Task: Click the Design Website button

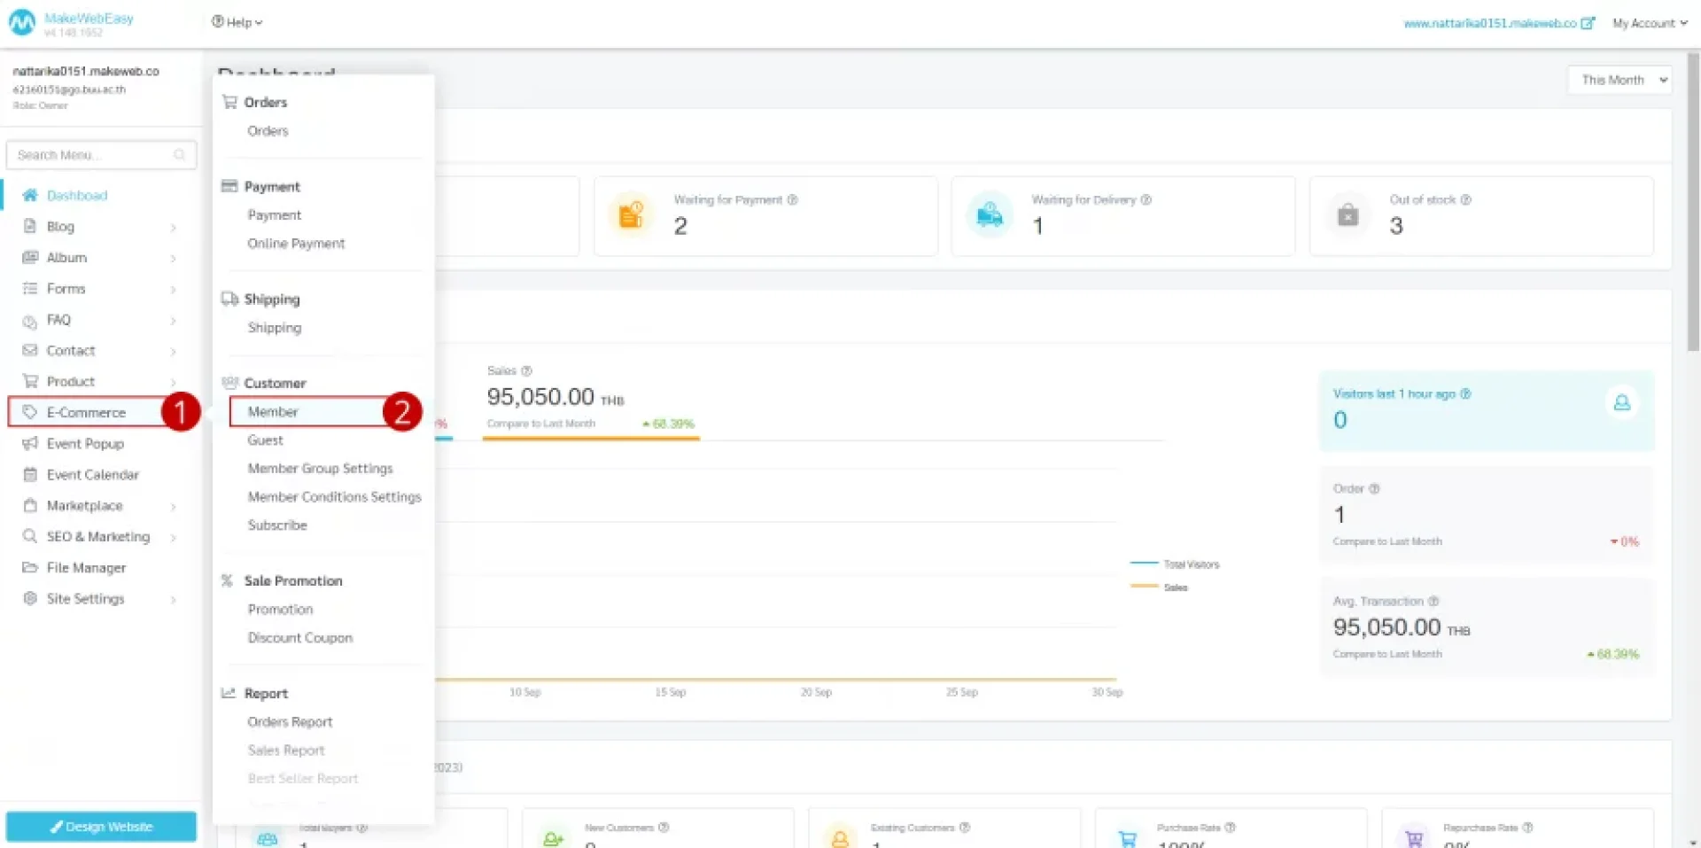Action: tap(101, 827)
